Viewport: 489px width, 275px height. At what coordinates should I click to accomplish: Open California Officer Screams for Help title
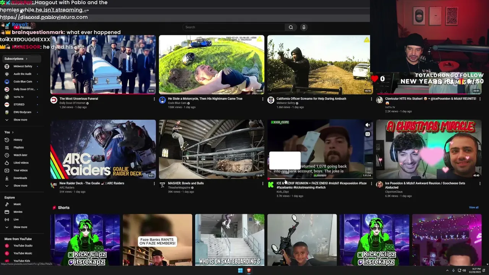point(311,99)
